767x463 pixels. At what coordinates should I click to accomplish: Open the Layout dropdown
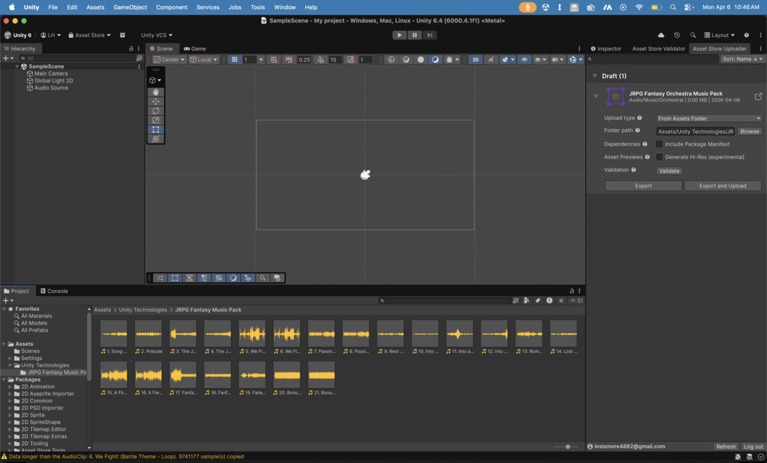[x=720, y=35]
